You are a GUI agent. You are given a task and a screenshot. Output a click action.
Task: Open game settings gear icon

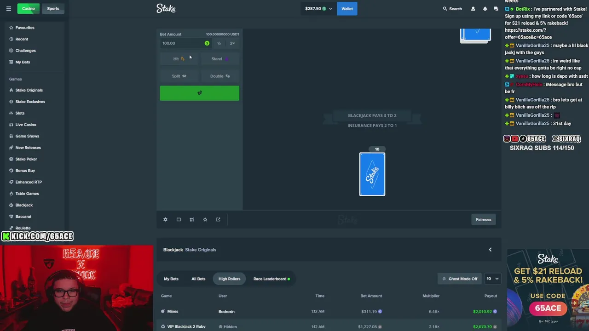(165, 220)
